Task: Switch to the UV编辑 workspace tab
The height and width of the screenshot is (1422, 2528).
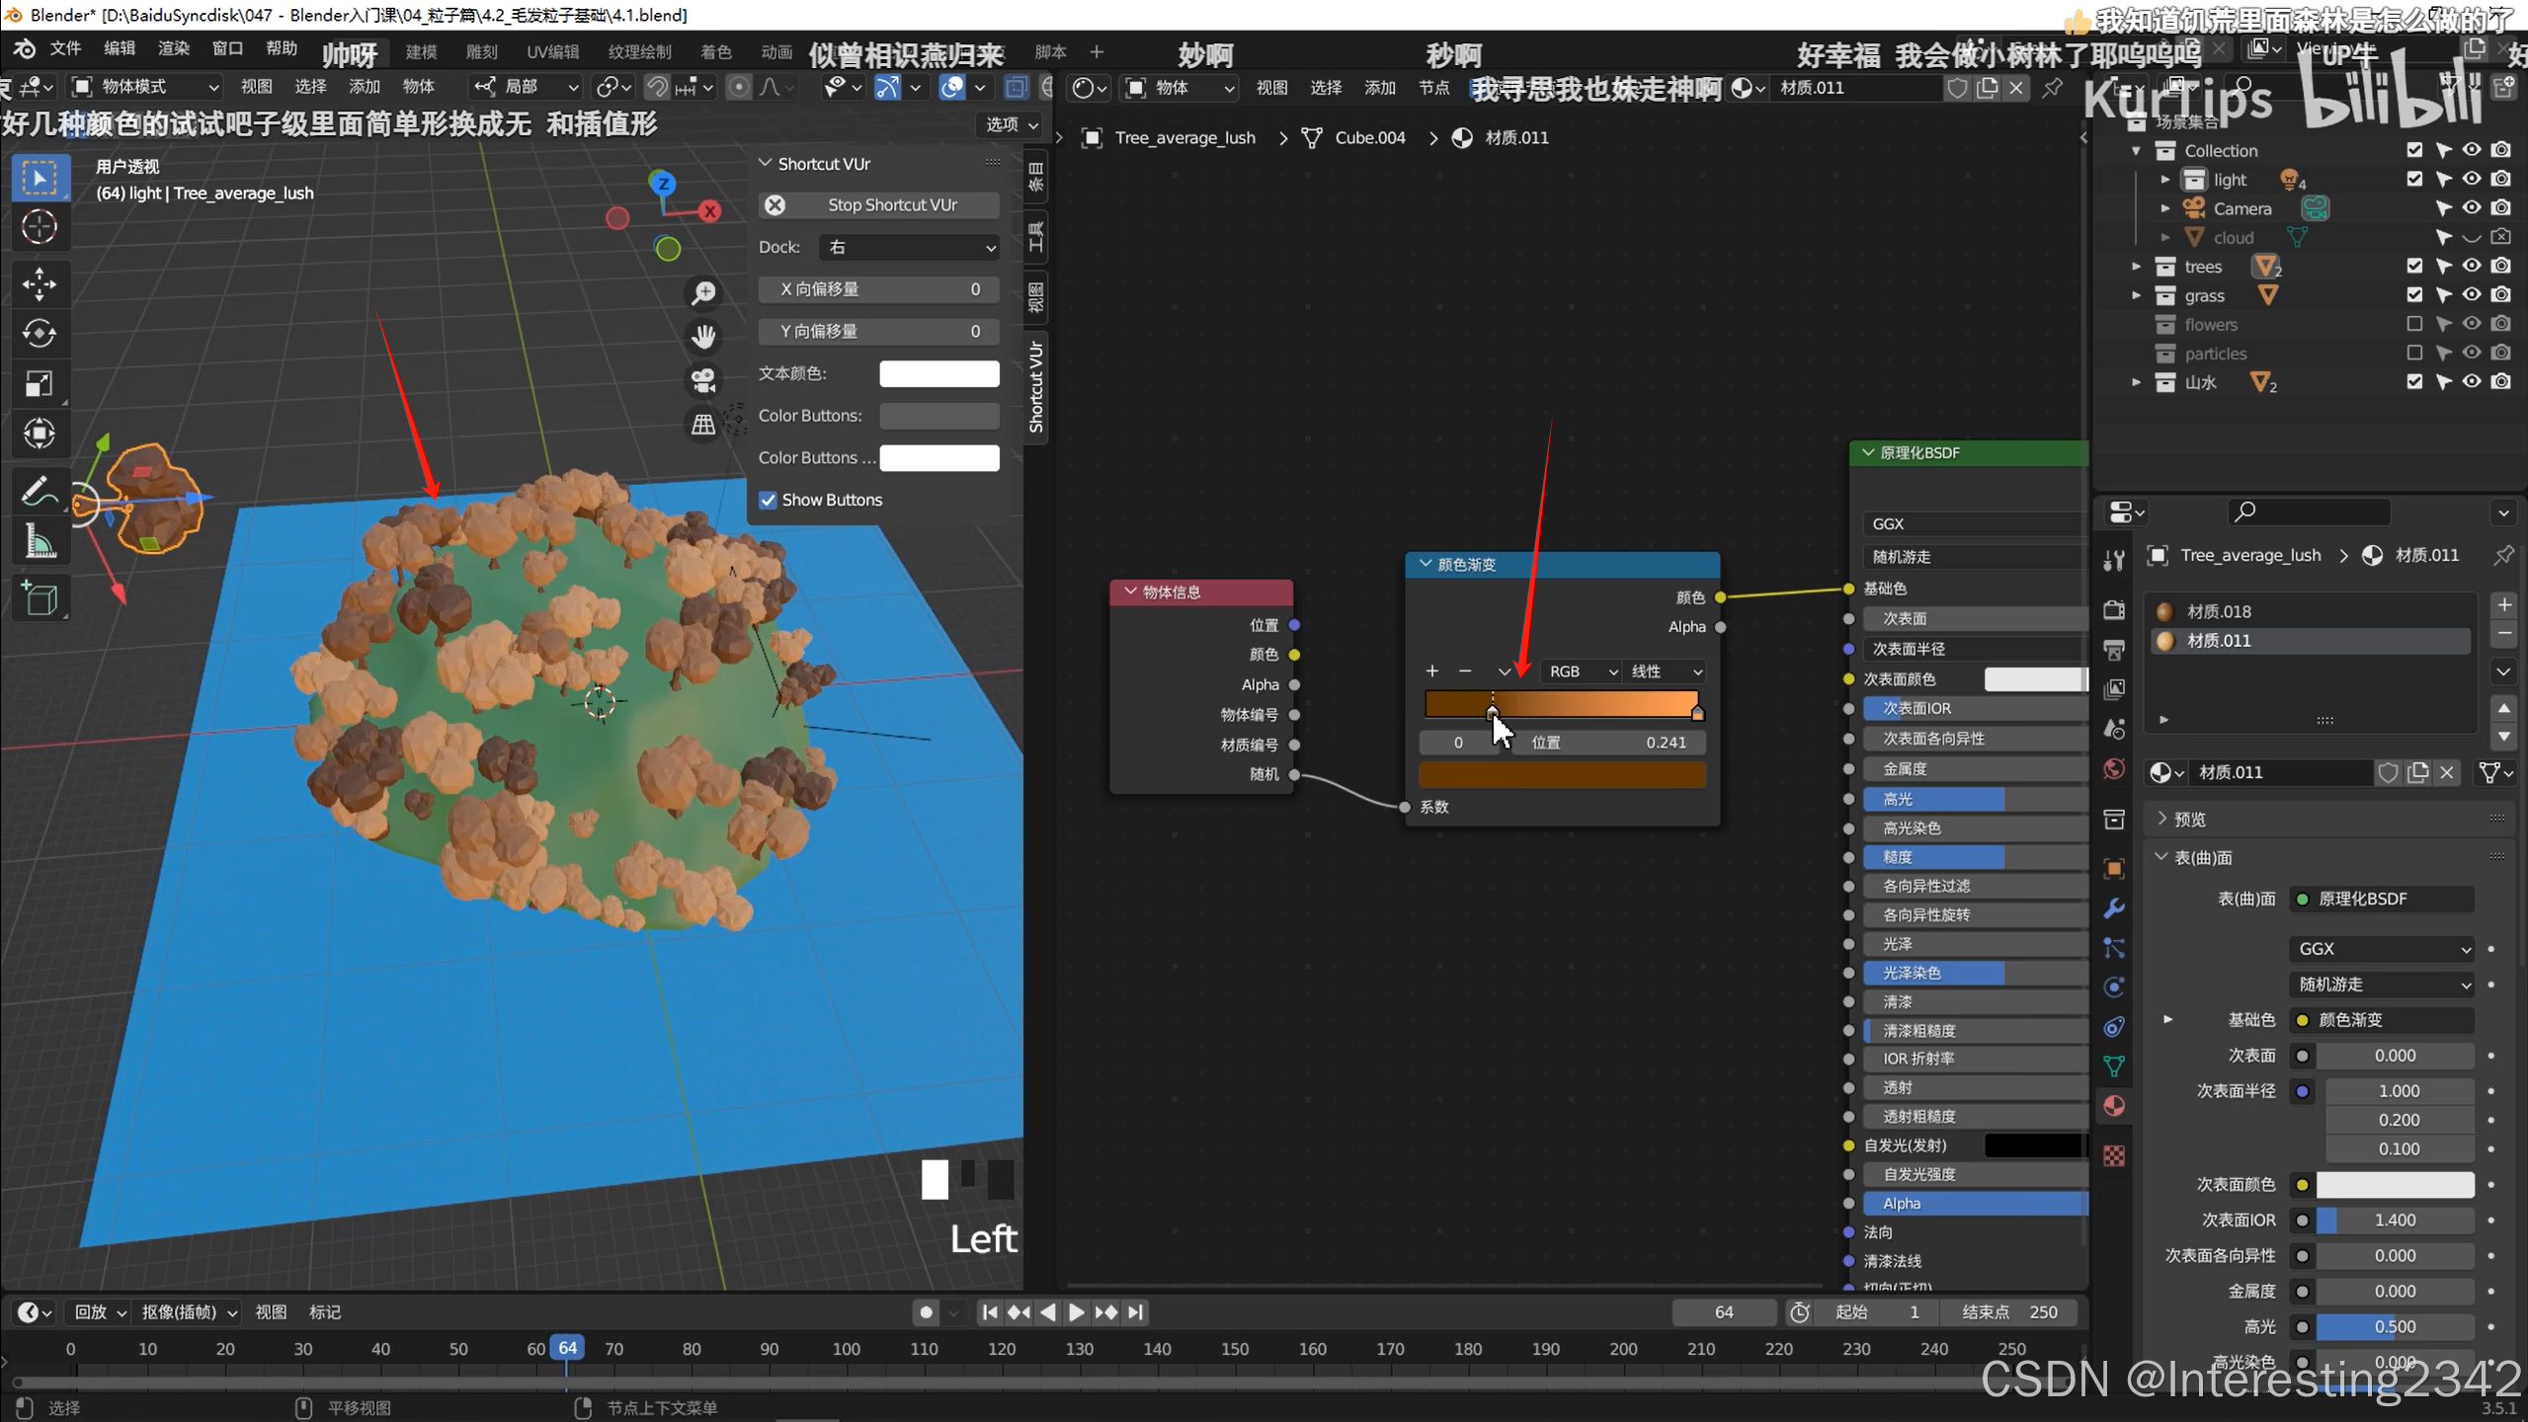Action: (552, 51)
